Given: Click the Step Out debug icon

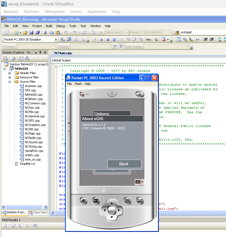Looking at the screenshot, I should pos(141,39).
